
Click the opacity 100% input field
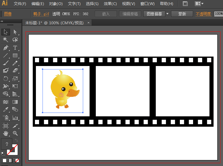coord(219,14)
